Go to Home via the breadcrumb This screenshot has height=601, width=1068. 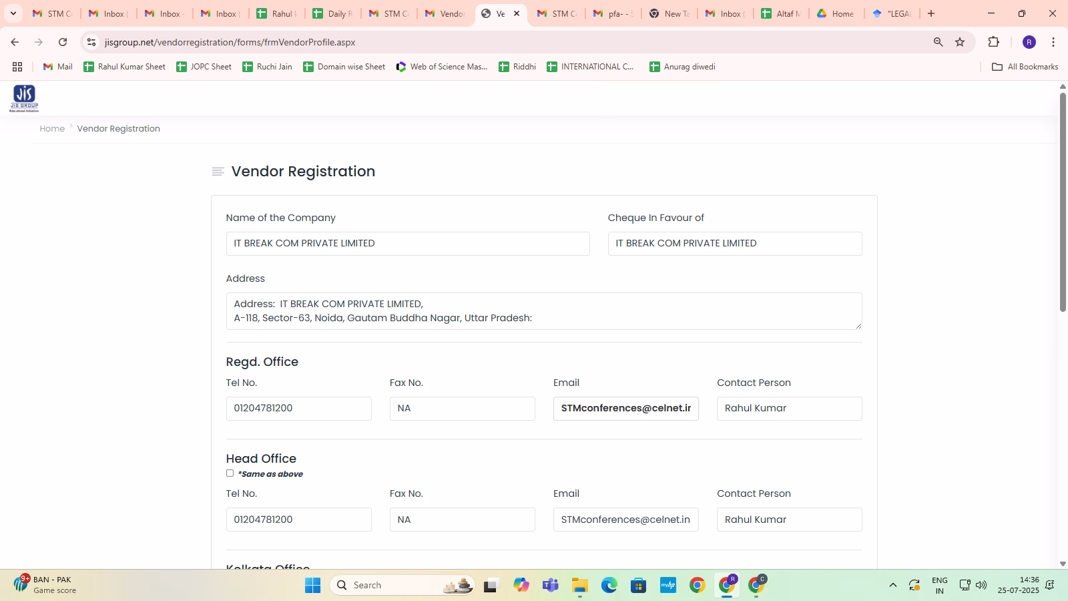(52, 129)
